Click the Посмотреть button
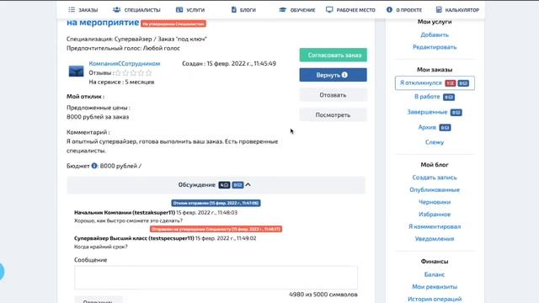Screen dimensions: 539x303 (334, 114)
